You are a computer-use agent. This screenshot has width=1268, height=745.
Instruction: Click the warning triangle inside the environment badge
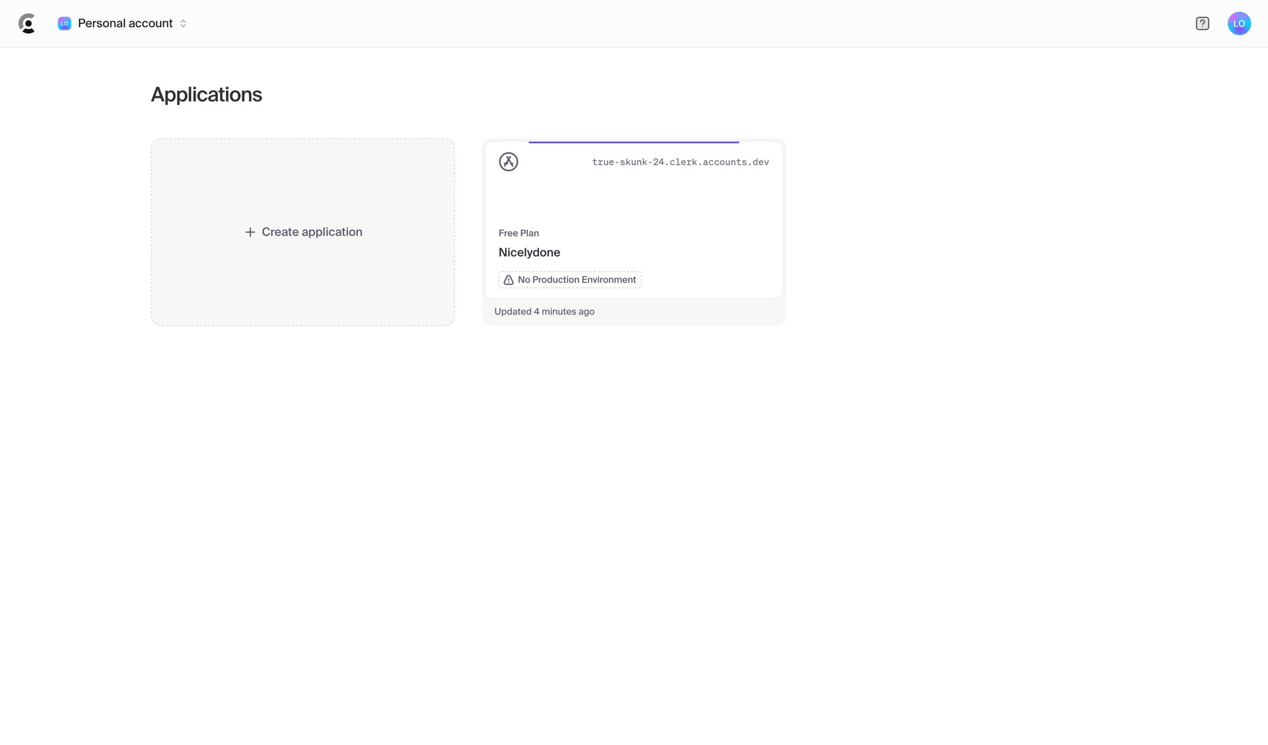pos(508,279)
